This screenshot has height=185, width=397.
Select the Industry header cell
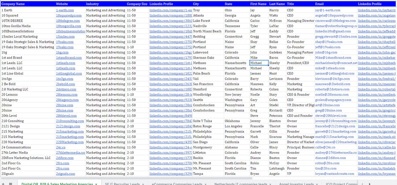click(x=105, y=4)
